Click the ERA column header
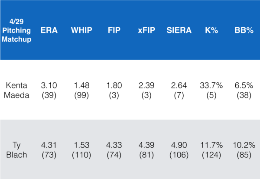This screenshot has width=260, height=179. 50,30
